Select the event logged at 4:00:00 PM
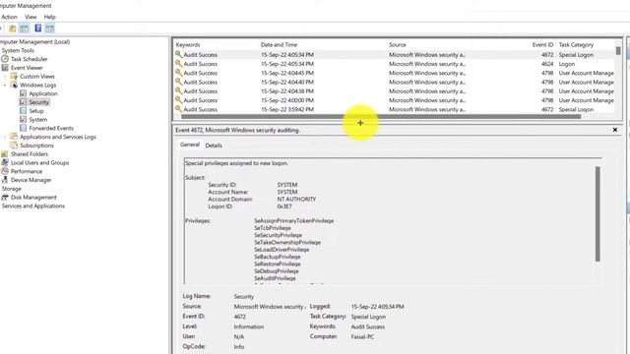The width and height of the screenshot is (630, 354). [x=394, y=100]
